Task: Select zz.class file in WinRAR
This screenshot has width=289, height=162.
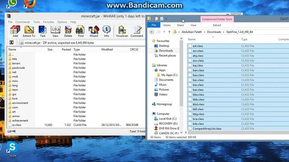Action: pos(17,125)
